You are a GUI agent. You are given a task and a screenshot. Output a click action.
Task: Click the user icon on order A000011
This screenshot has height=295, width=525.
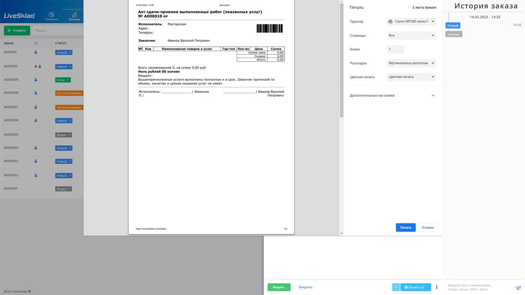point(36,52)
